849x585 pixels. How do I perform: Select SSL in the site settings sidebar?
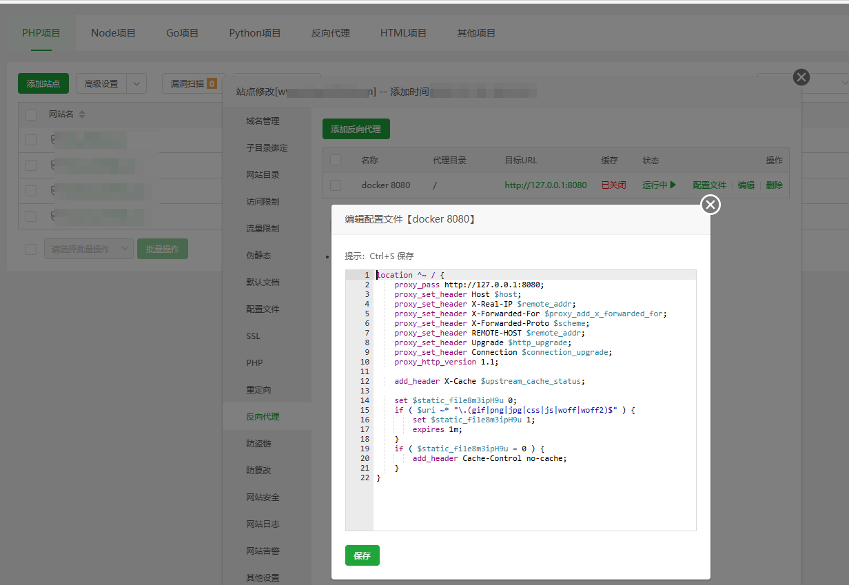click(253, 336)
